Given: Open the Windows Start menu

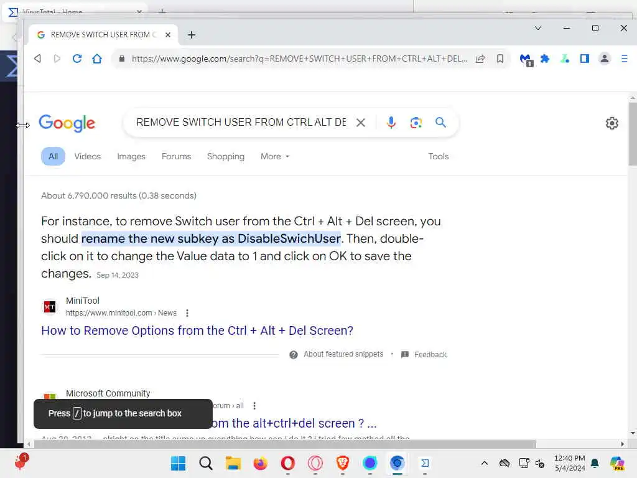Looking at the screenshot, I should coord(178,463).
